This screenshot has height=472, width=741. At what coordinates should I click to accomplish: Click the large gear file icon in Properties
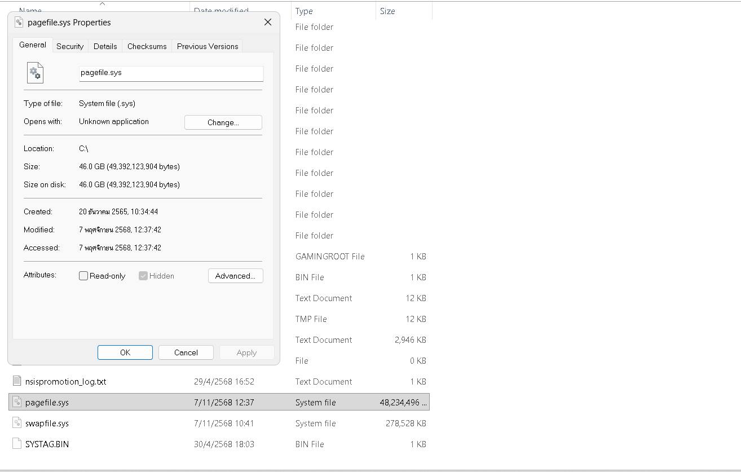click(x=35, y=73)
